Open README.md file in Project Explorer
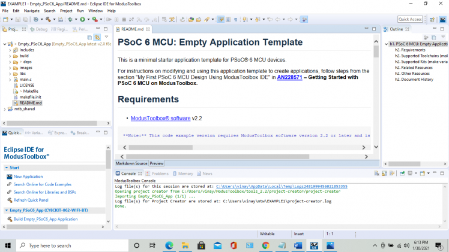 click(30, 102)
